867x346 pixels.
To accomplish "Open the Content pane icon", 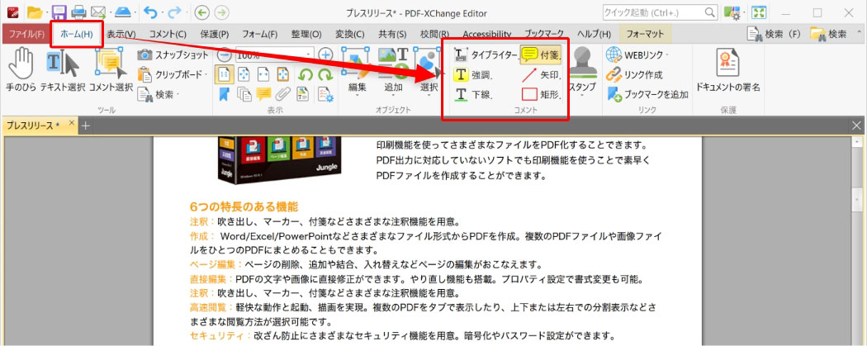I will point(303,94).
